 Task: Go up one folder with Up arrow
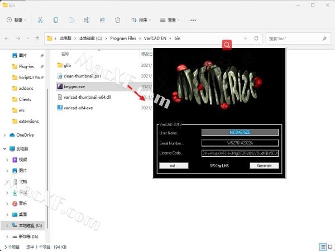coord(37,38)
